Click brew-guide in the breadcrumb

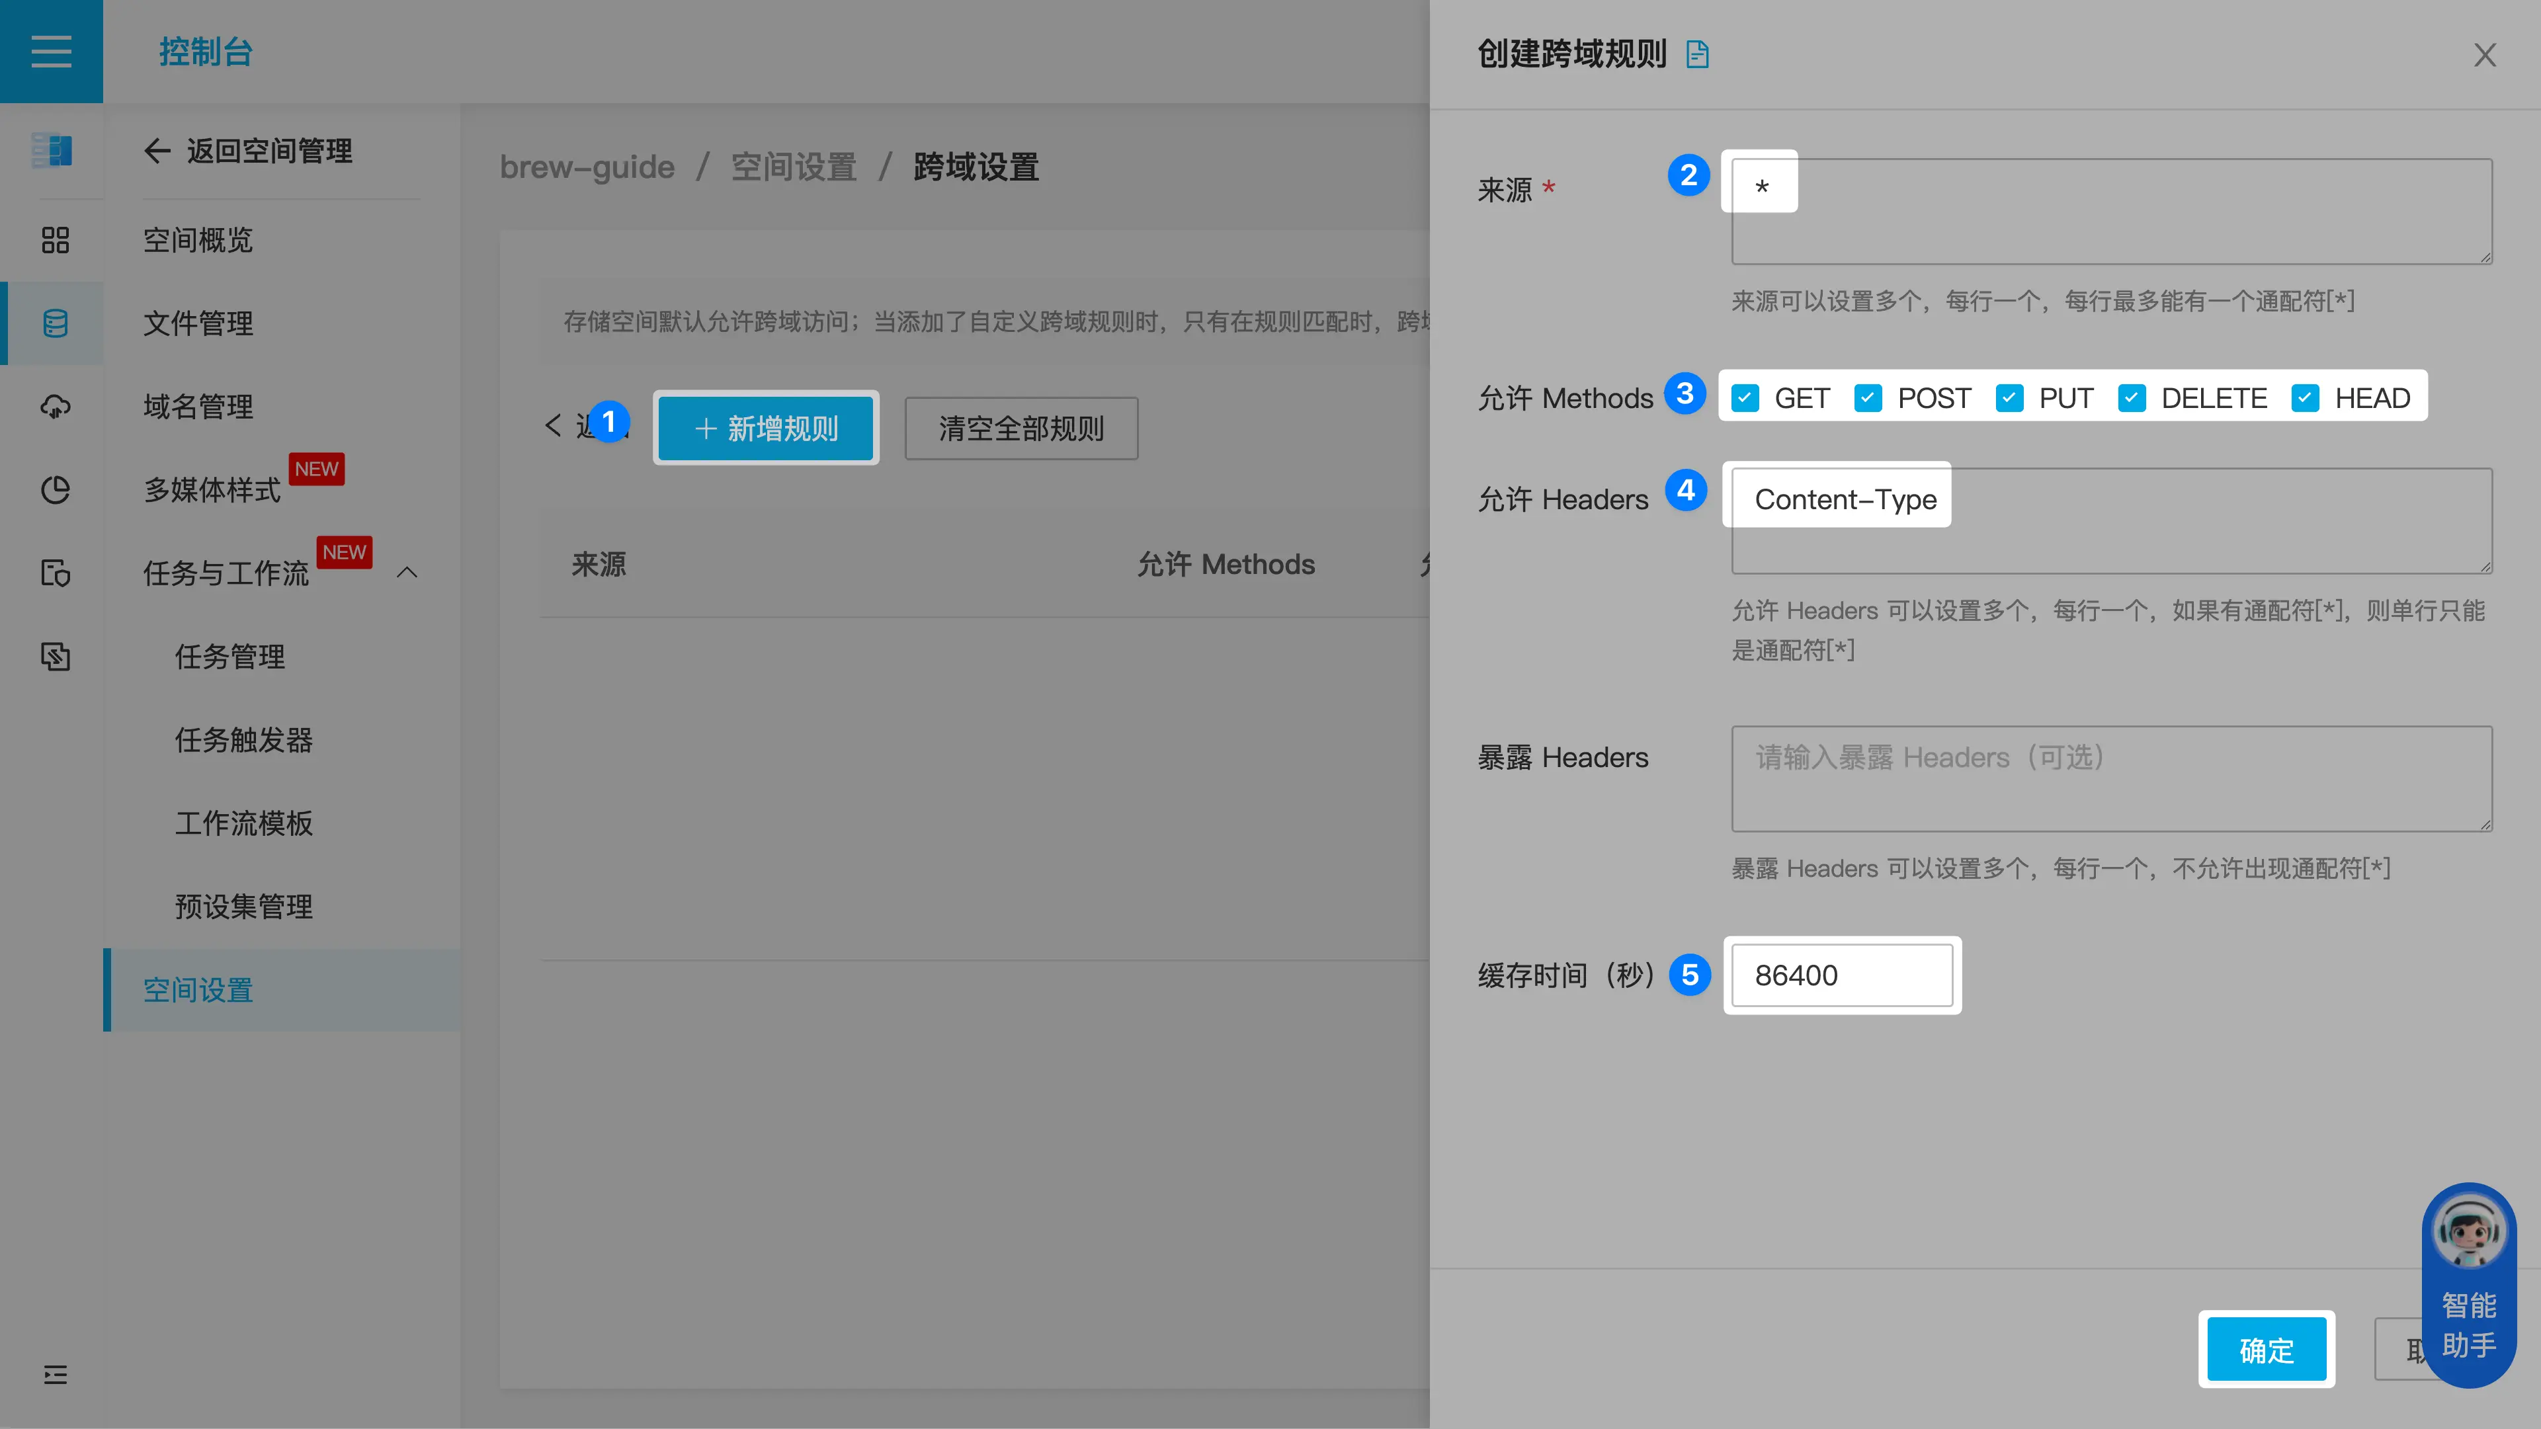pyautogui.click(x=587, y=168)
